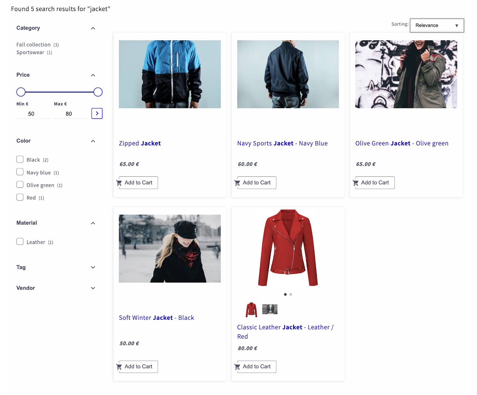Collapse the Material filter section
The height and width of the screenshot is (395, 477).
tap(93, 223)
